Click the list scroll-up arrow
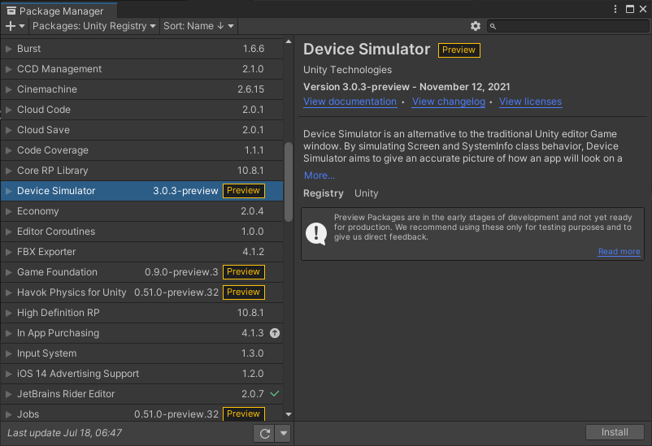The height and width of the screenshot is (446, 652). (x=289, y=41)
